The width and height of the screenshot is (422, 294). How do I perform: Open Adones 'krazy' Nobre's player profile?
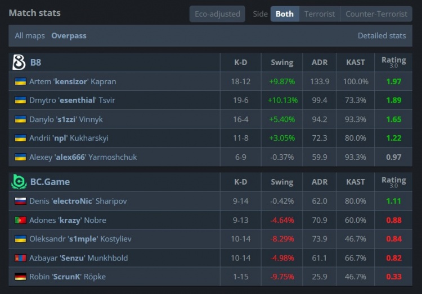(x=68, y=220)
